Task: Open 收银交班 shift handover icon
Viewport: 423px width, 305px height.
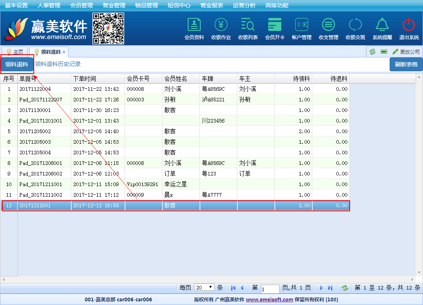Action: point(355,25)
